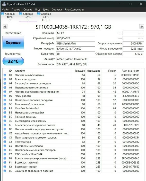This screenshot has height=181, width=146.
Task: Select drive D: at 32 °C
Action: pyautogui.click(x=28, y=17)
